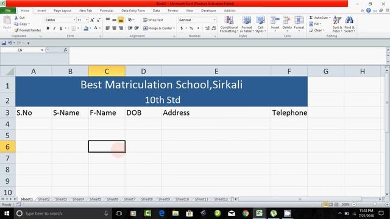Switch to the Sheet2 worksheet tab

44,199
